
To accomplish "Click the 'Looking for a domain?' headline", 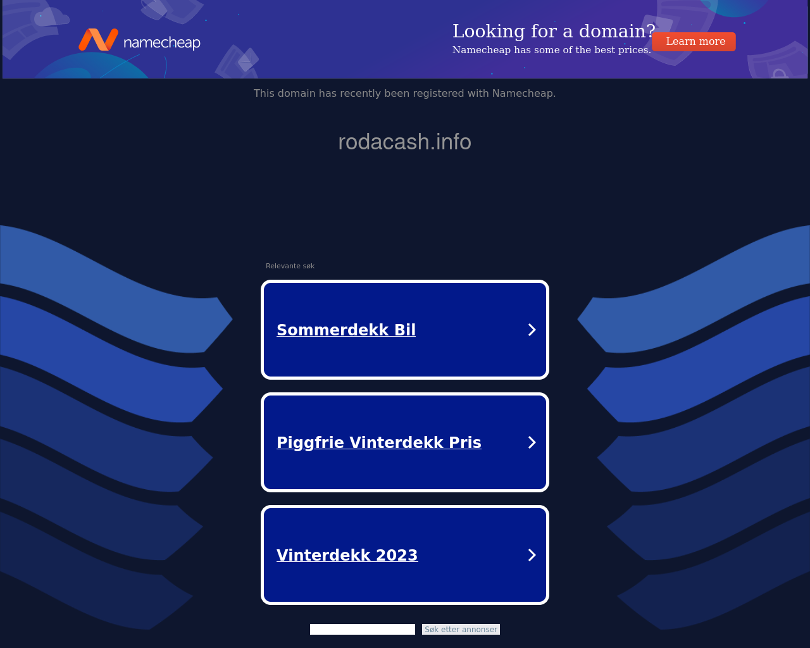I will click(554, 31).
